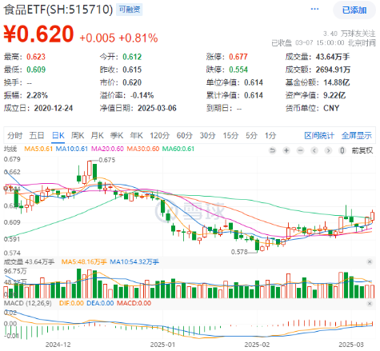
Task: Select the 日K chart tab
Action: point(58,135)
